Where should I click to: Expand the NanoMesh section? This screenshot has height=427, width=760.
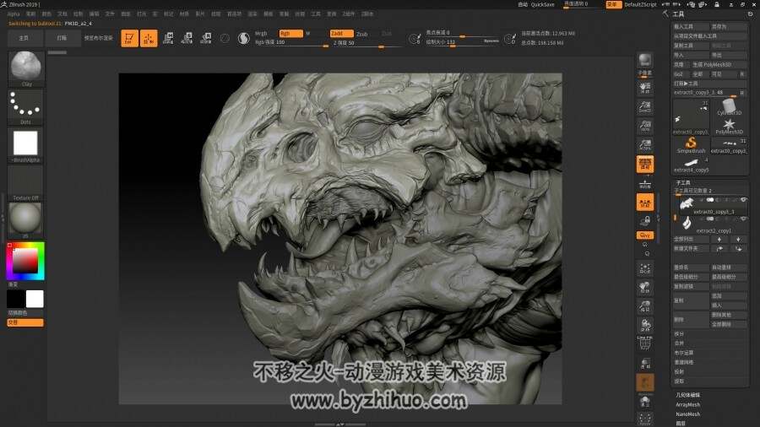[x=687, y=414]
